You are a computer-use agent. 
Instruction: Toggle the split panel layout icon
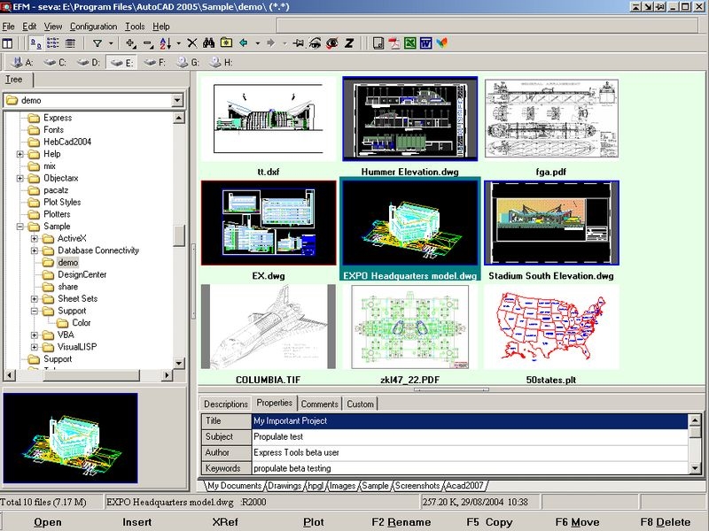click(x=7, y=43)
